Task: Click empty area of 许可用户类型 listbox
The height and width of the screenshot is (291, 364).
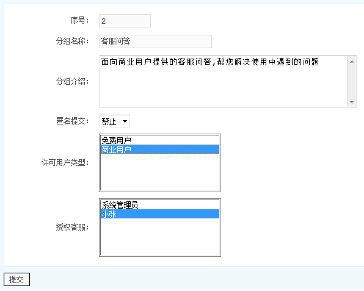Action: pos(160,172)
